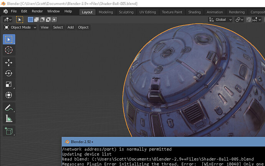Activate the Select Box tool
Image resolution: width=265 pixels, height=166 pixels.
tap(9, 39)
